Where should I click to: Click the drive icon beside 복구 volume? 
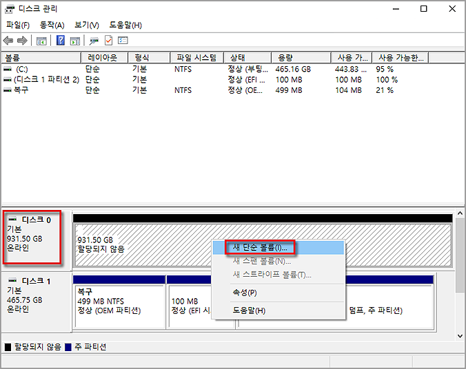[x=8, y=90]
